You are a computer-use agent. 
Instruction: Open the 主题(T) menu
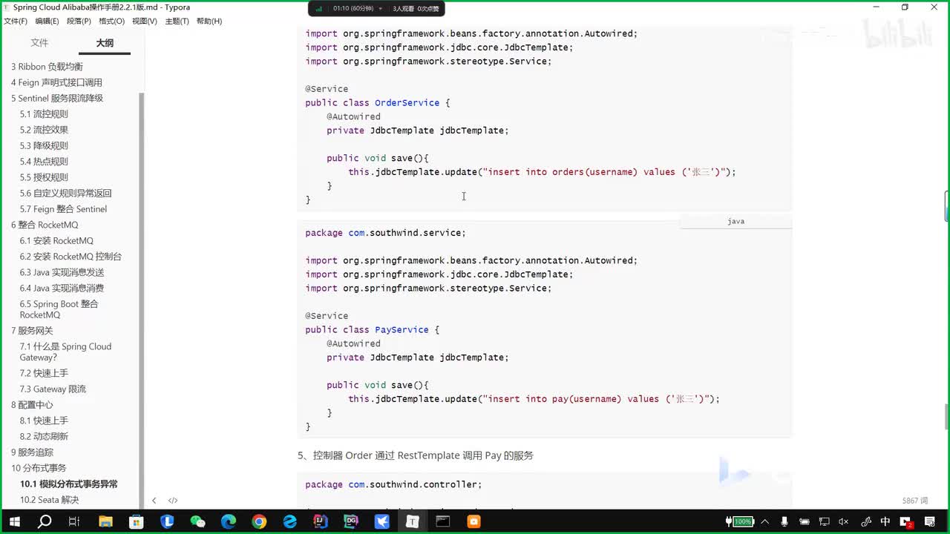(177, 22)
